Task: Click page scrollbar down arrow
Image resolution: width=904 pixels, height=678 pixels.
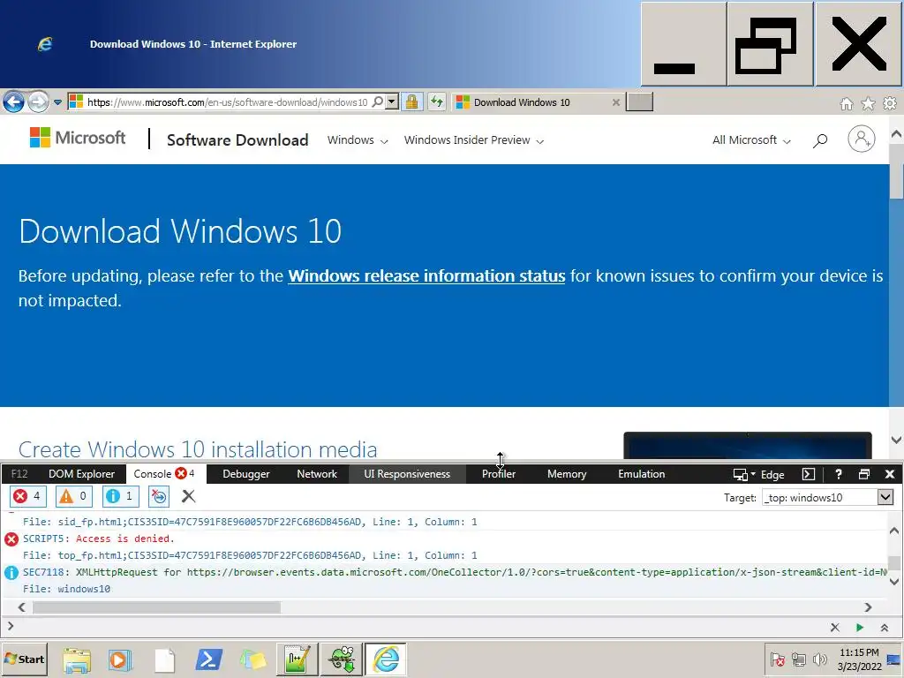Action: pyautogui.click(x=897, y=440)
